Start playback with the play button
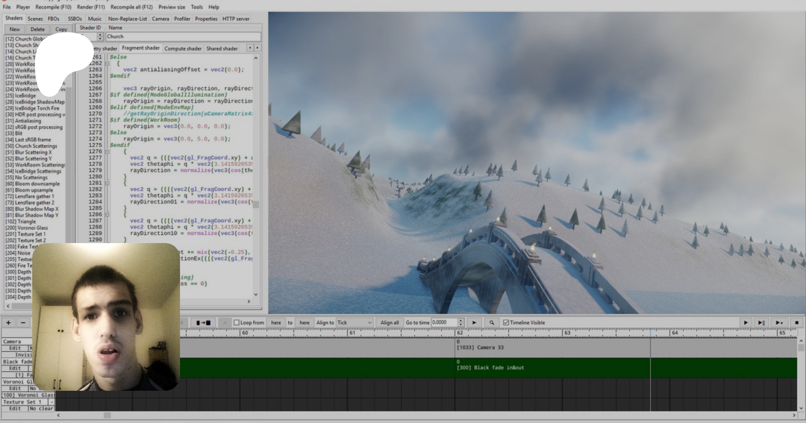Screen dimensions: 806x423 tap(745, 322)
